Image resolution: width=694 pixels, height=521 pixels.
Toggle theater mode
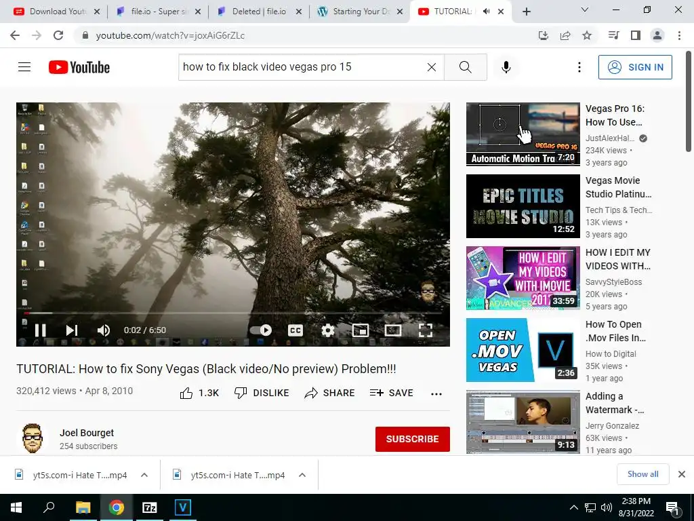point(392,330)
